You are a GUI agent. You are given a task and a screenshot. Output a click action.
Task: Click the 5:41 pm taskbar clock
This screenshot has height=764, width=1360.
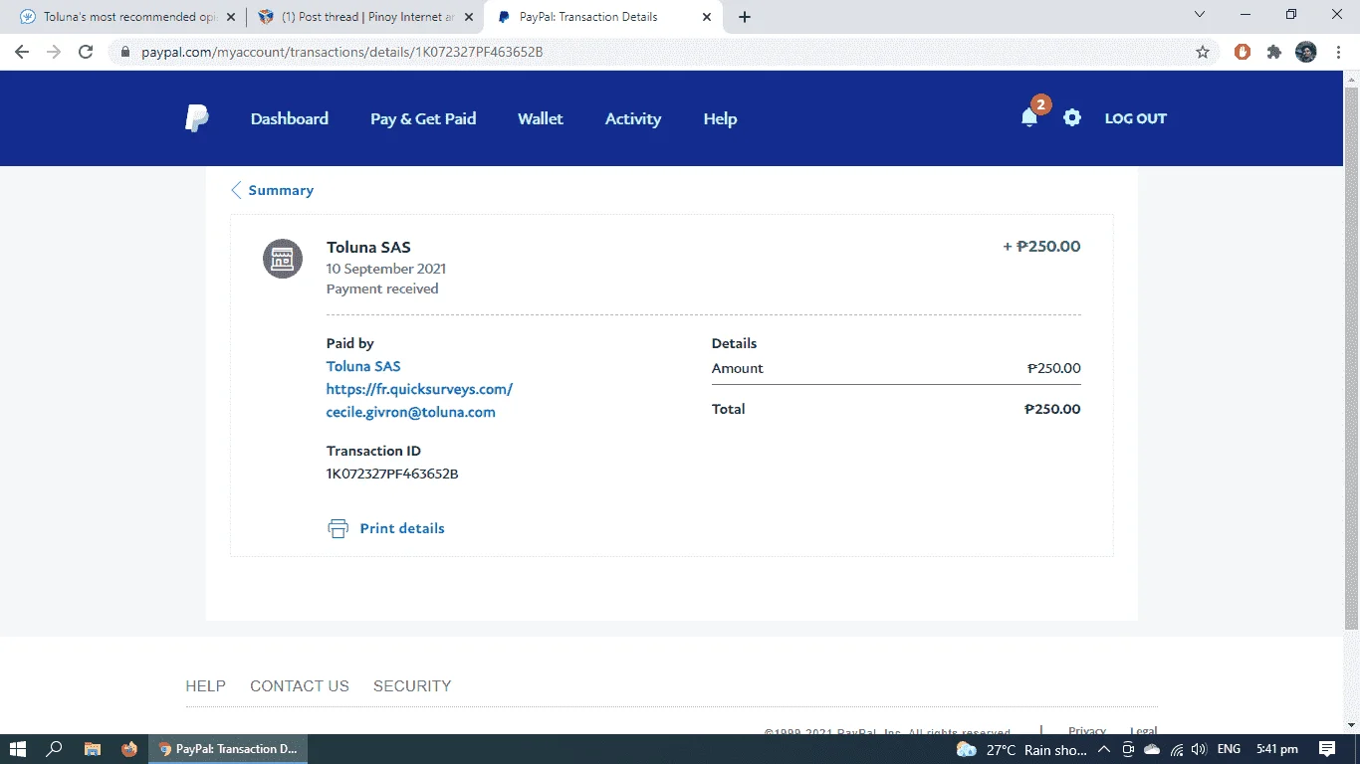(1276, 749)
